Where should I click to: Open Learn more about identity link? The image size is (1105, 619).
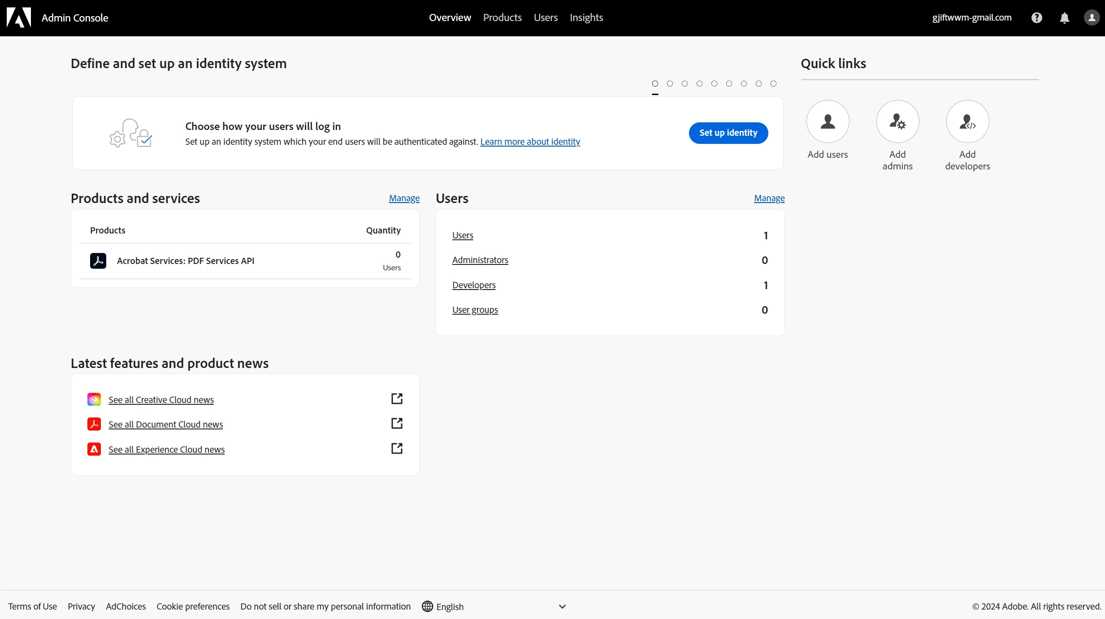530,142
